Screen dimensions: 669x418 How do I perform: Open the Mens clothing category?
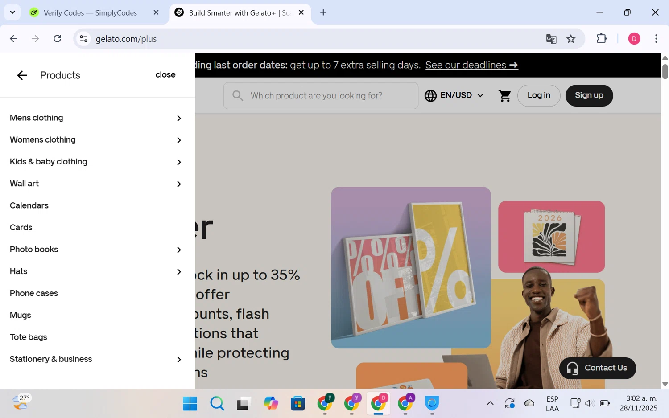37,118
